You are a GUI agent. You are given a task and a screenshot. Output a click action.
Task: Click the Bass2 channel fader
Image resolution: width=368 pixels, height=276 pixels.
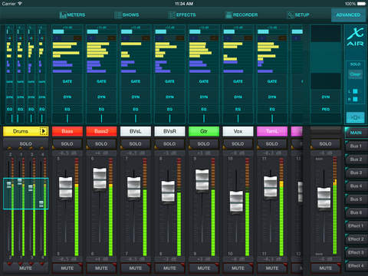click(x=100, y=178)
